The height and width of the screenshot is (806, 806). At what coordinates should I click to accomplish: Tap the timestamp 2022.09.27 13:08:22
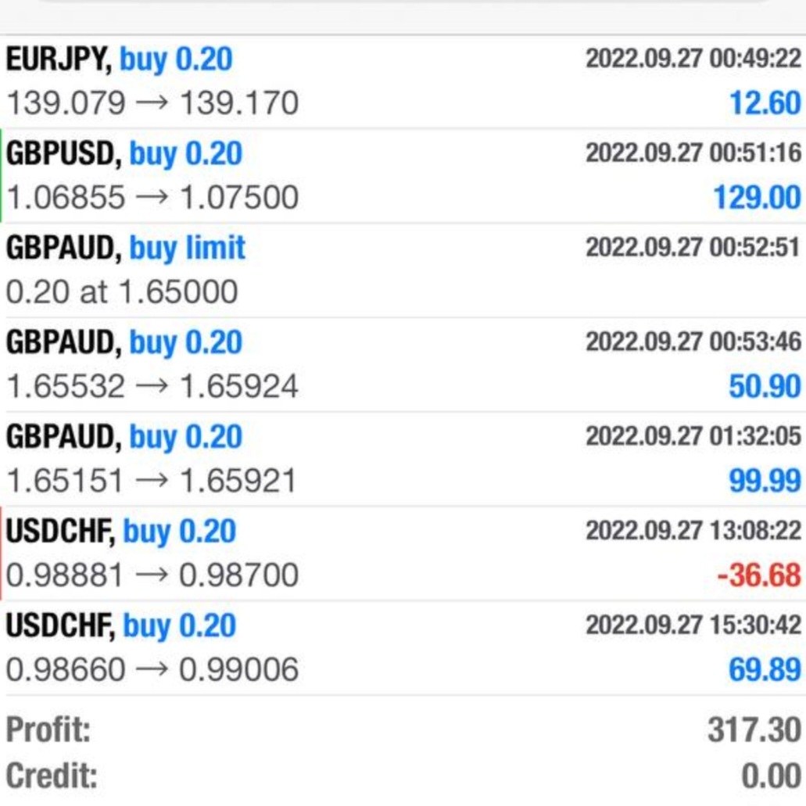(x=693, y=531)
